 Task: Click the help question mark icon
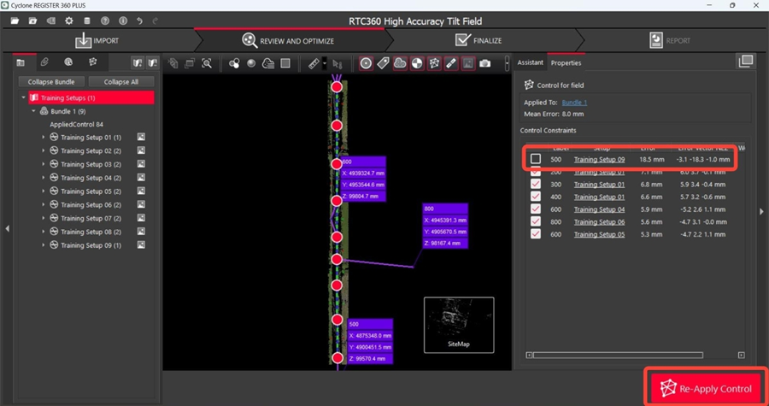105,21
